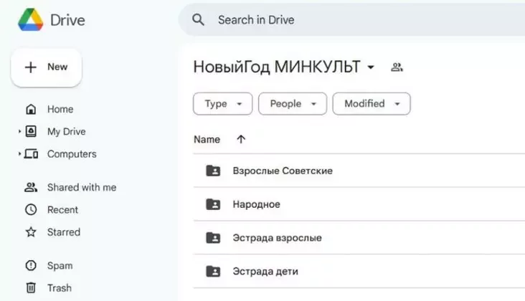Sort by the Name column header
525x301 pixels.
(207, 140)
